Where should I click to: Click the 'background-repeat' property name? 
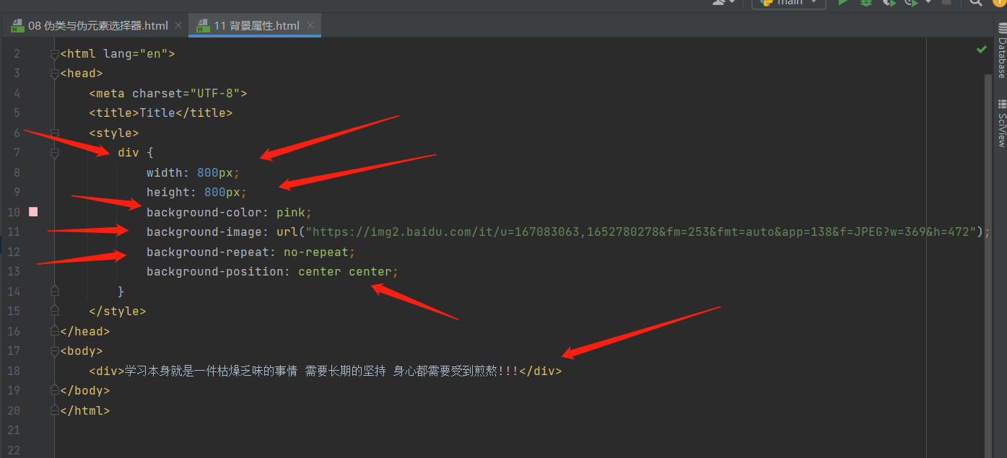208,252
